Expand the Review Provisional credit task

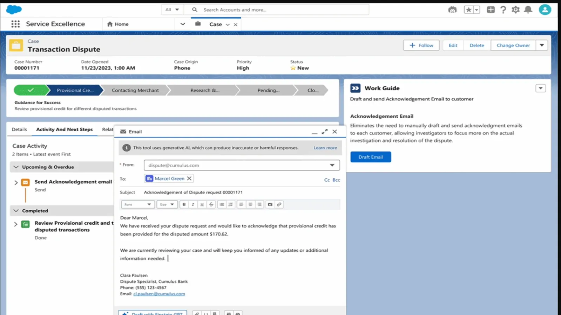coord(16,224)
